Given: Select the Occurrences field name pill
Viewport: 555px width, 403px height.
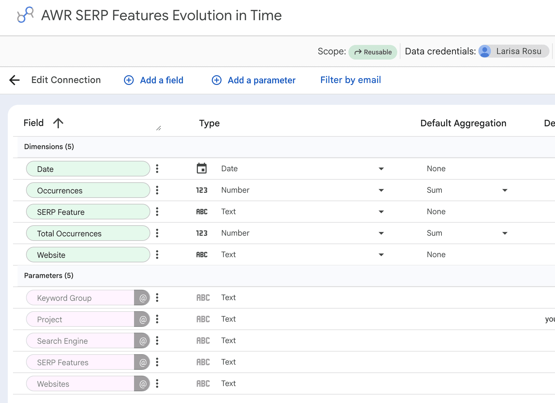Looking at the screenshot, I should coord(88,190).
